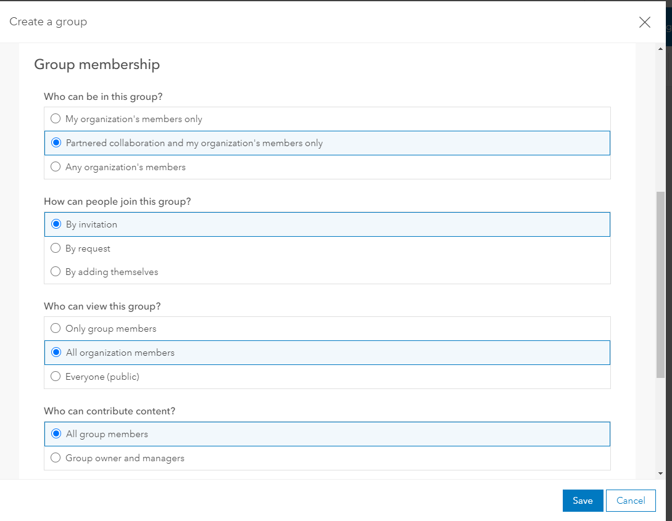The image size is (672, 521).
Task: Click the Save button
Action: [x=583, y=501]
